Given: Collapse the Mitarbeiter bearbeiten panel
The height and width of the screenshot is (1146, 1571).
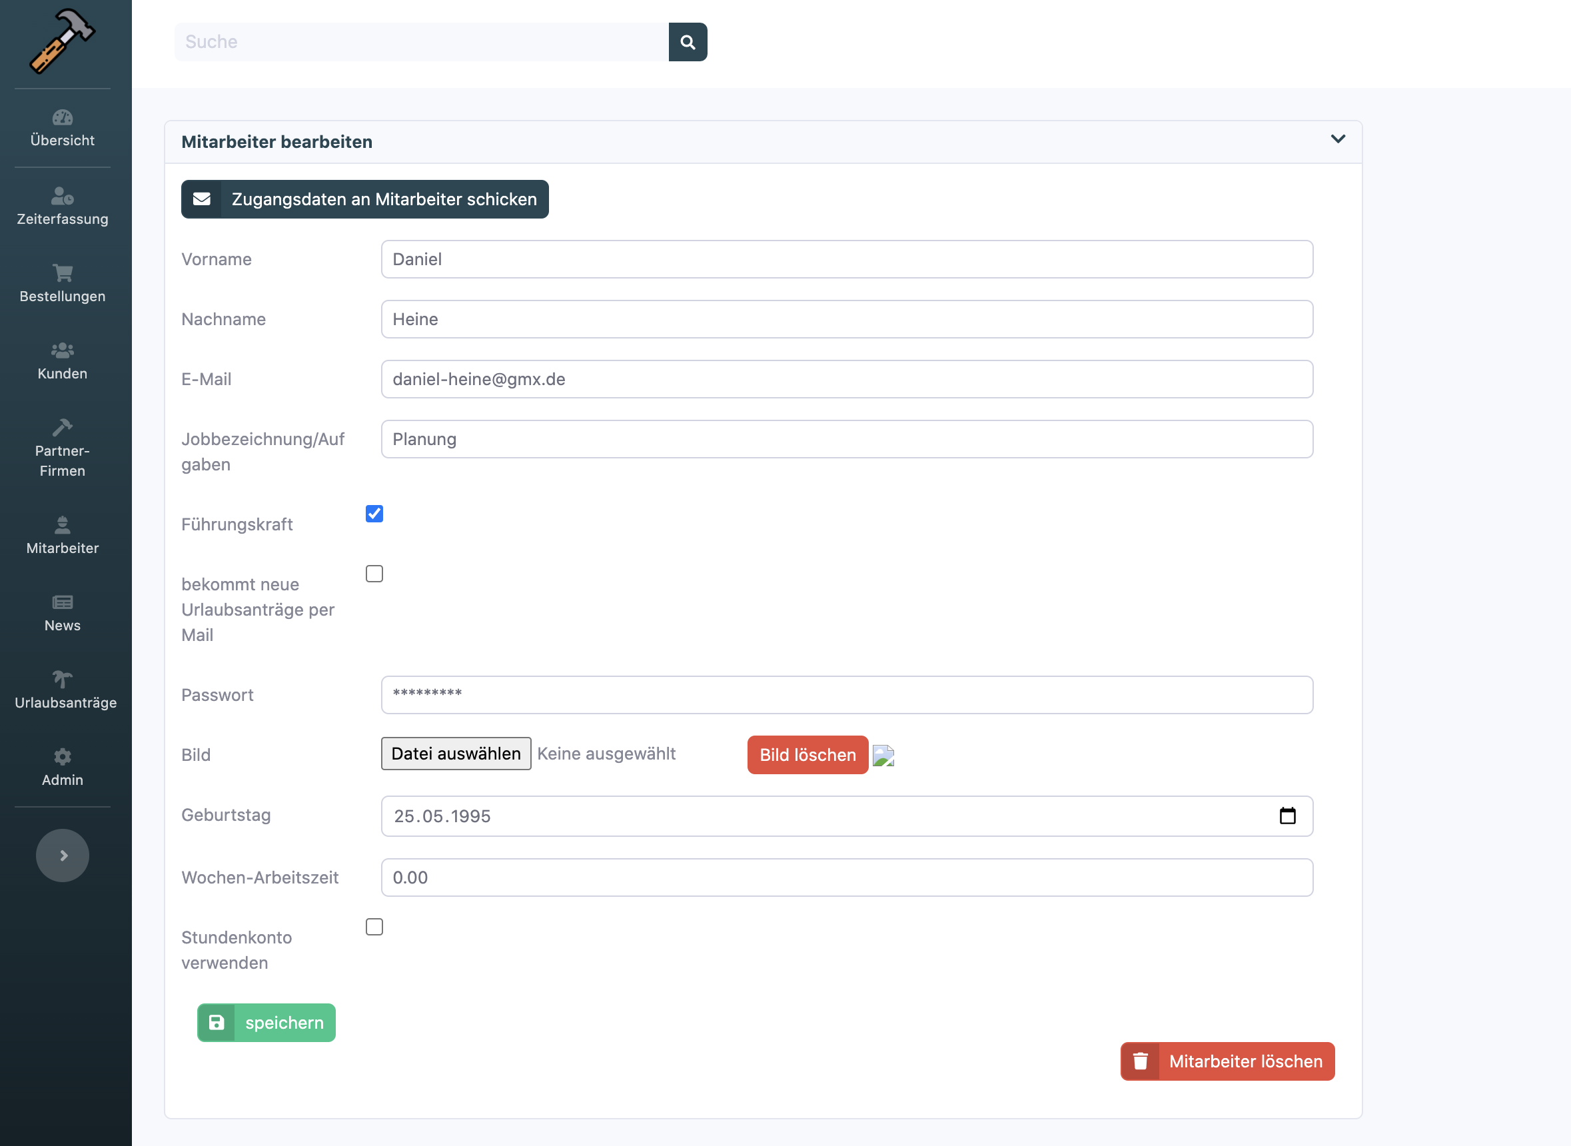Looking at the screenshot, I should click(x=1338, y=139).
